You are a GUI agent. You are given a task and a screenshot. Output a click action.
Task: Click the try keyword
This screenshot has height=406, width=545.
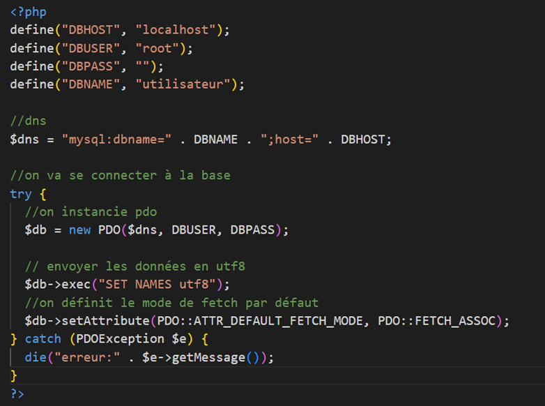[21, 194]
